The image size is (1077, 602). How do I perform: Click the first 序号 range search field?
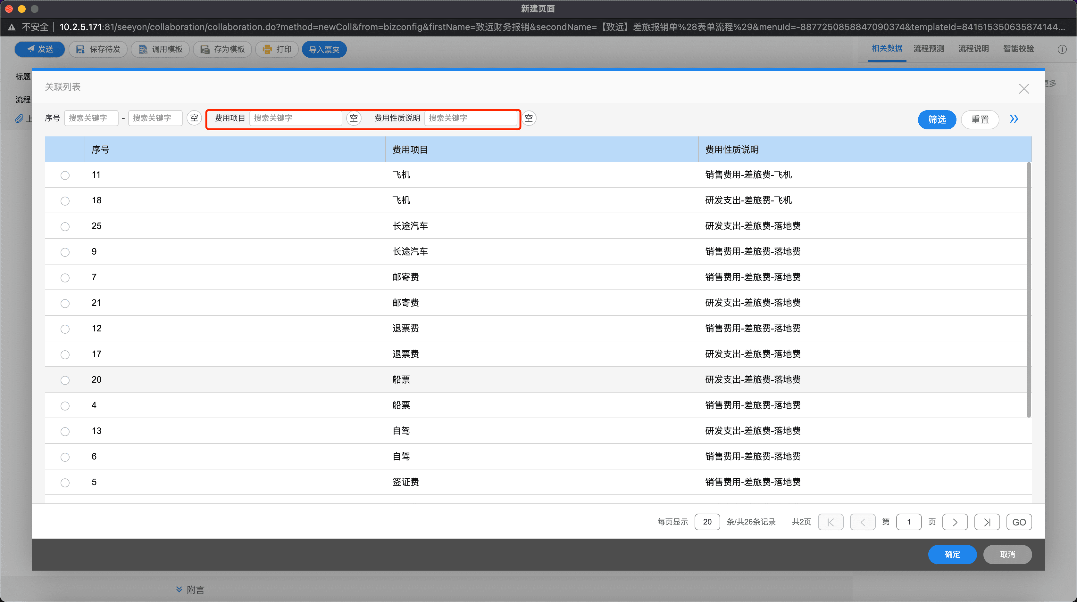tap(91, 118)
